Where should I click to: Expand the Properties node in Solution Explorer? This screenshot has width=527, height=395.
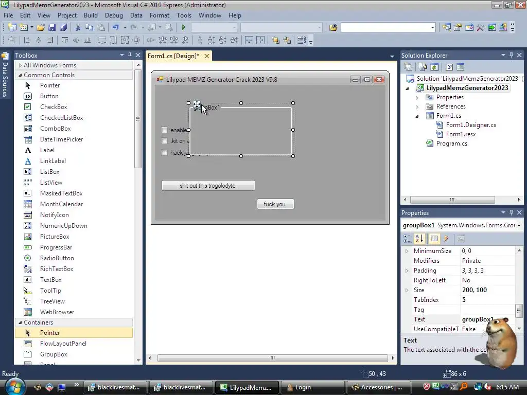[417, 98]
